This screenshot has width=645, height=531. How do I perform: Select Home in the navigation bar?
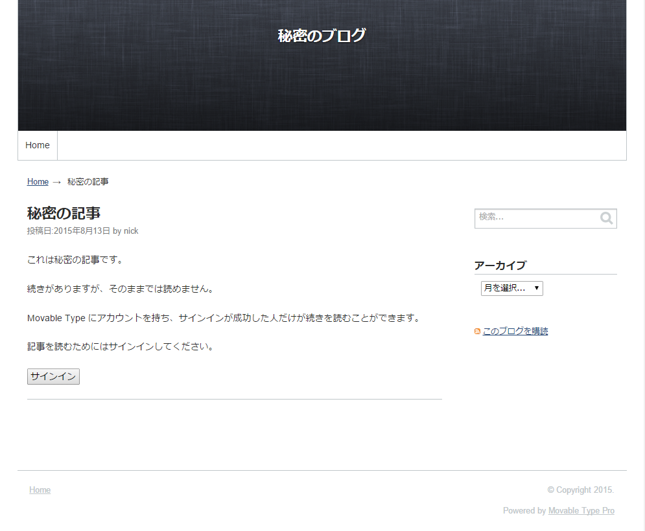point(38,145)
